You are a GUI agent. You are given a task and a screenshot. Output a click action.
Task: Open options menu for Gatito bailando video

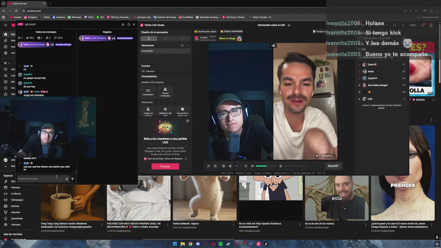pyautogui.click(x=234, y=225)
